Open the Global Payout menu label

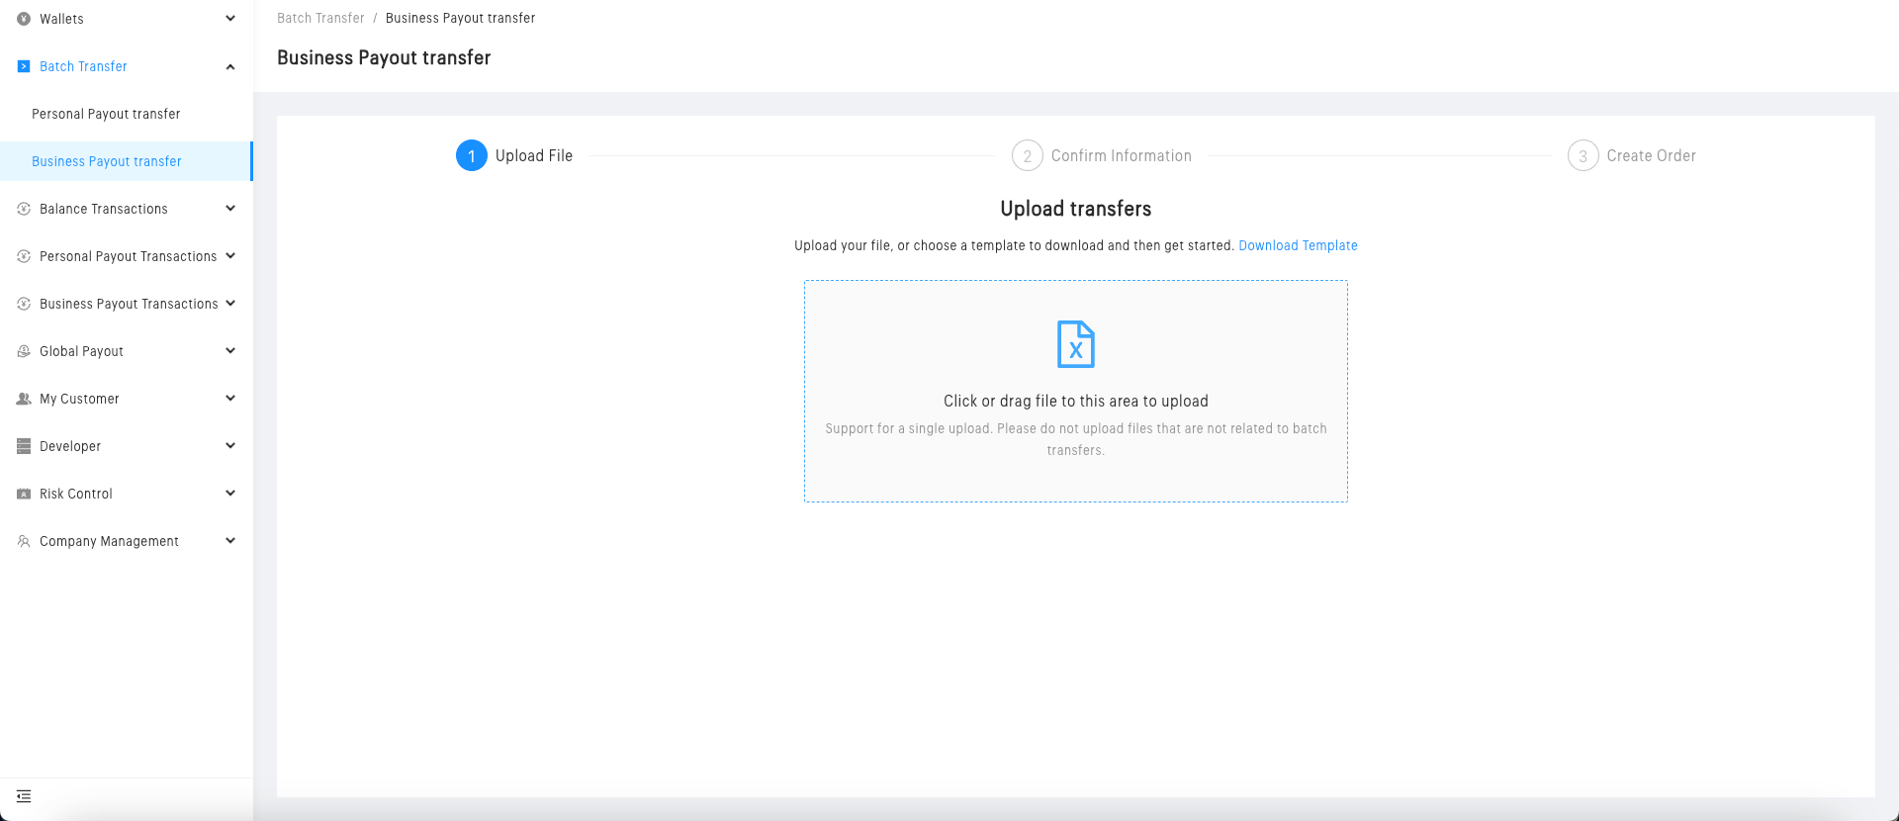(81, 351)
